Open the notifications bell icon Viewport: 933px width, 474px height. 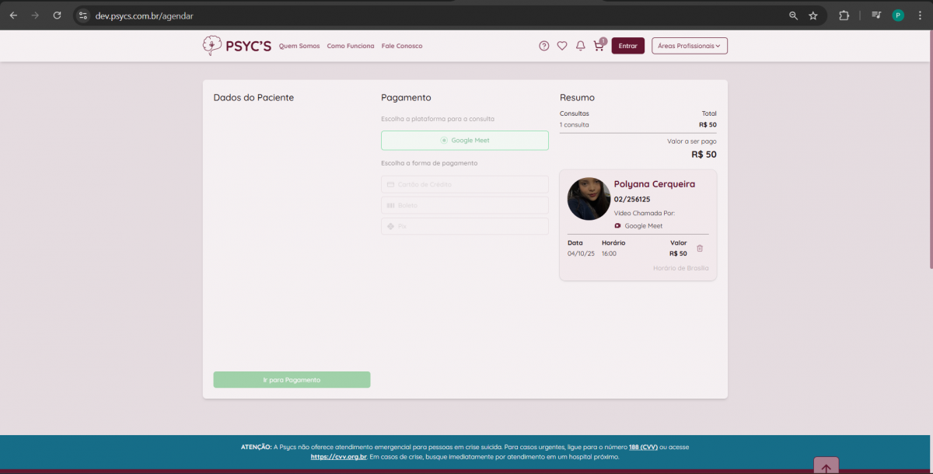[x=580, y=46]
